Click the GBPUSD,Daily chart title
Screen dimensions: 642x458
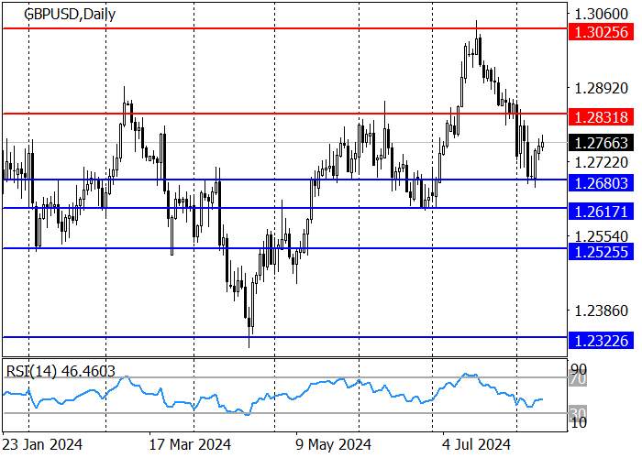[70, 15]
